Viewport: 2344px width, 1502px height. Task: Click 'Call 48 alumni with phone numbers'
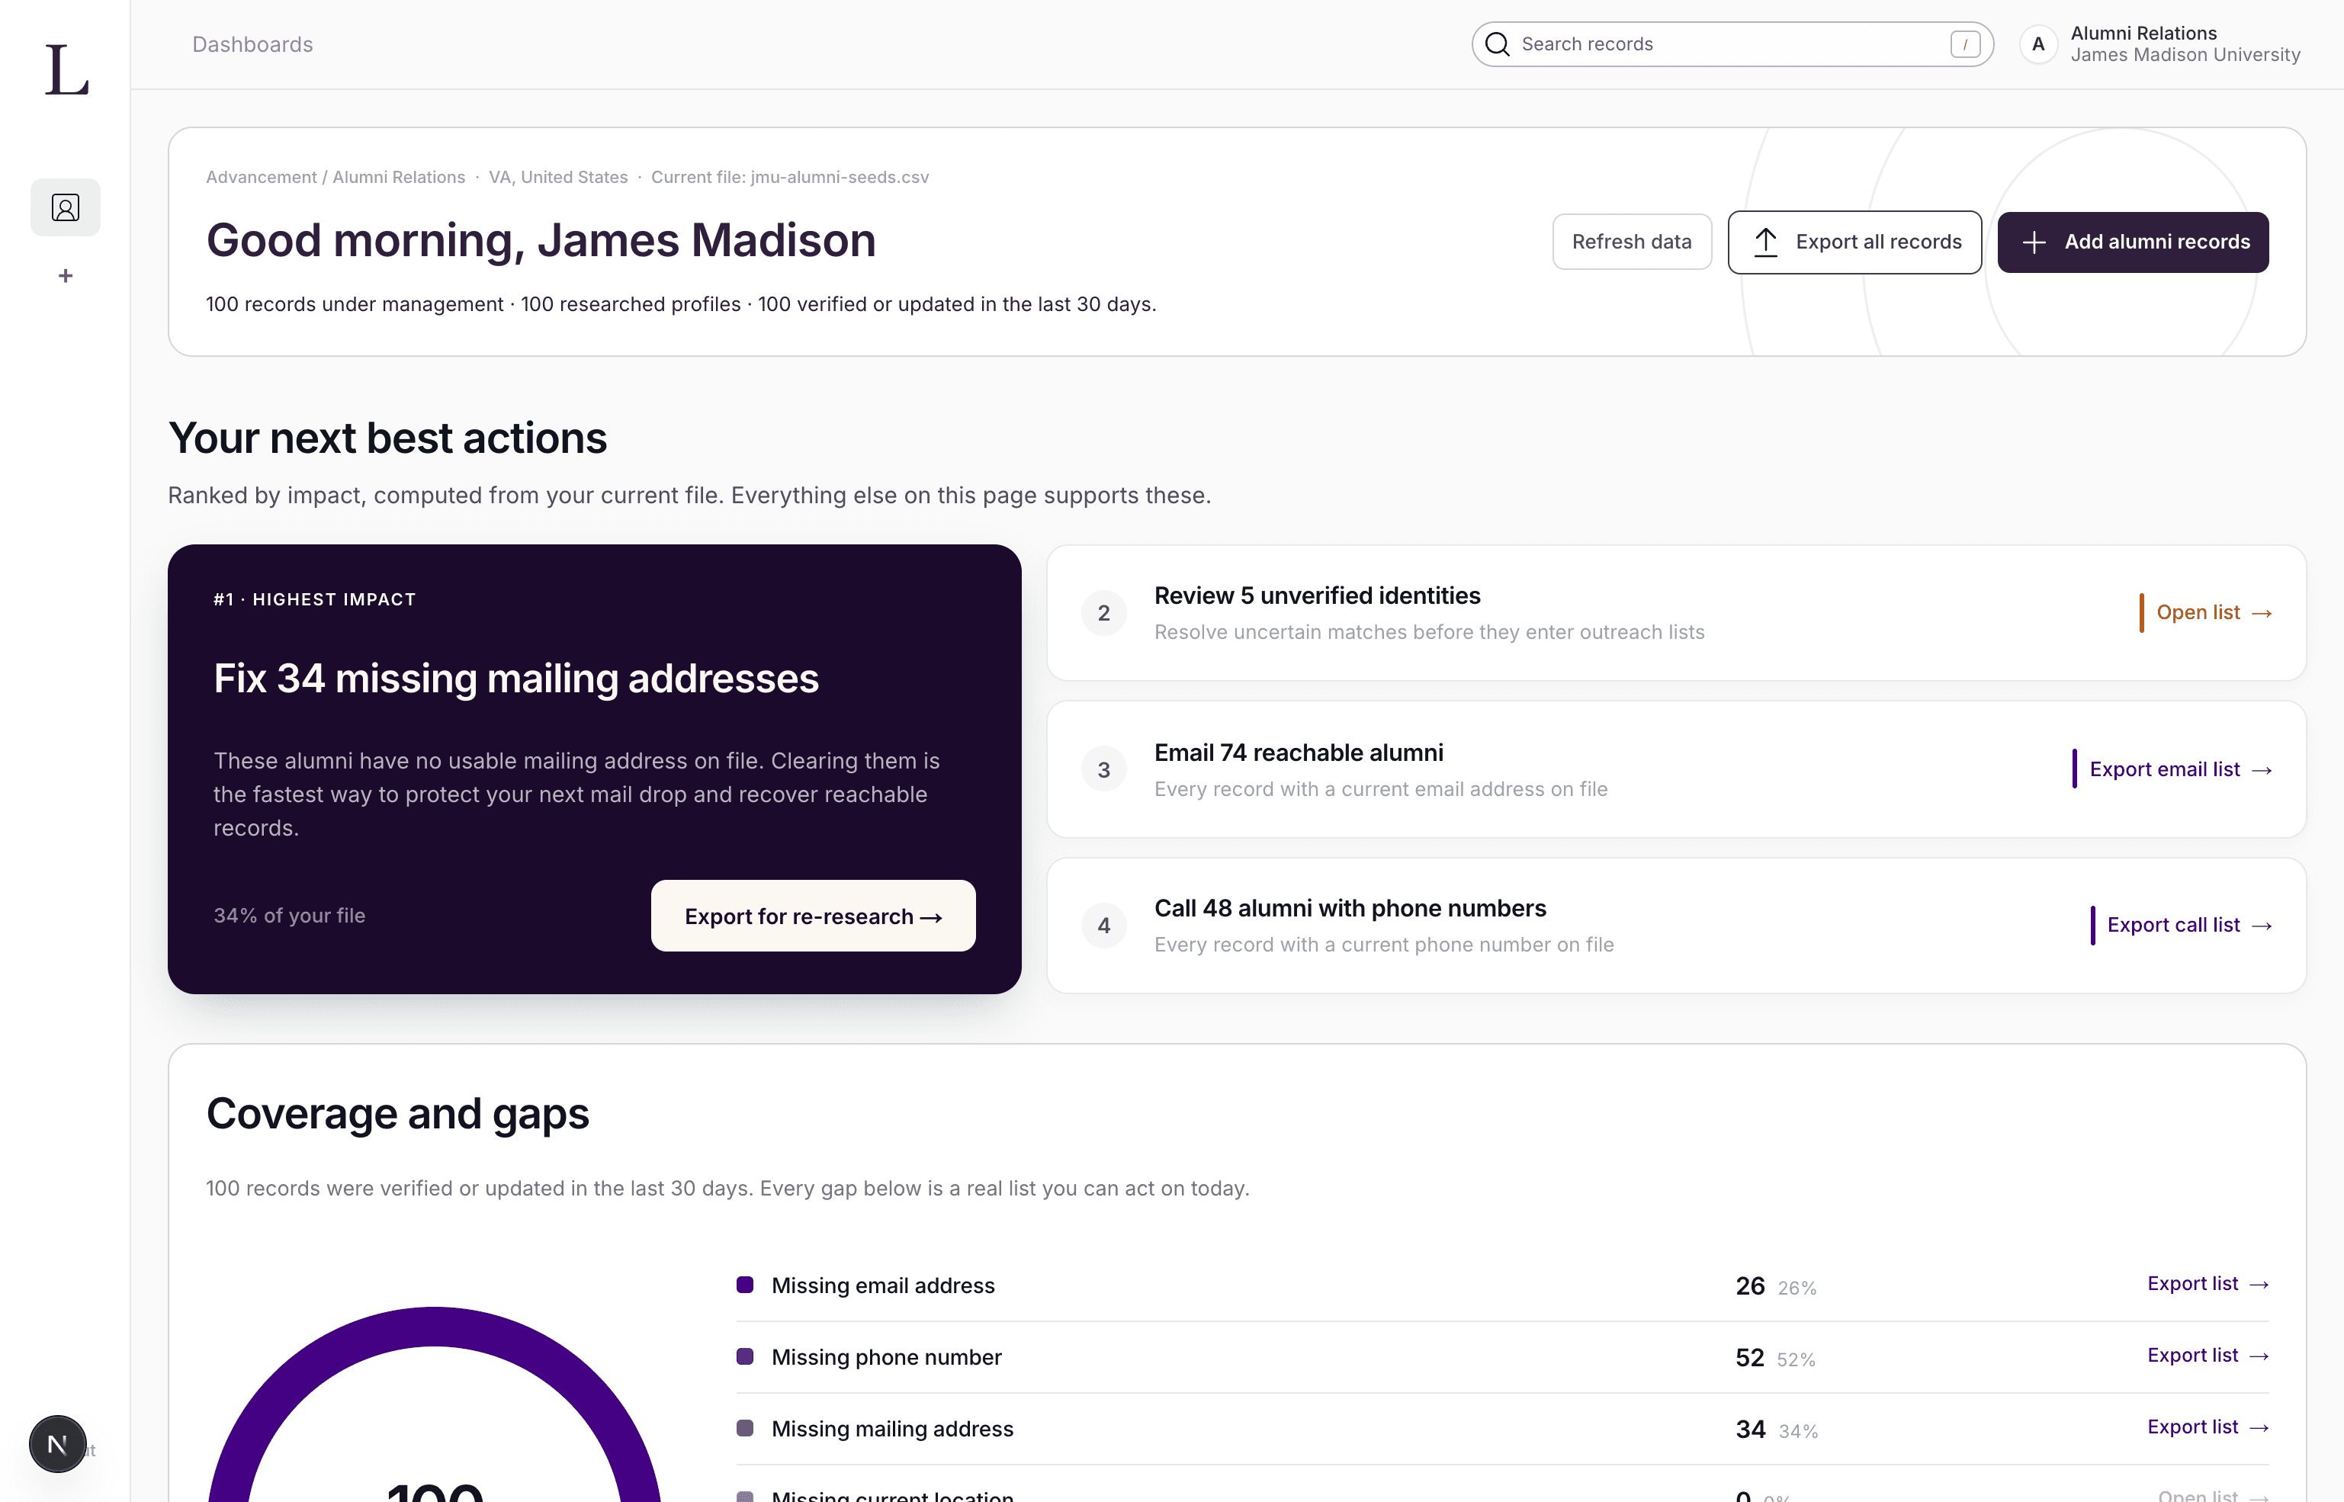[x=1350, y=909]
